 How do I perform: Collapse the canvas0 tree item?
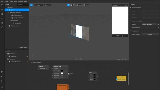(x=10, y=20)
